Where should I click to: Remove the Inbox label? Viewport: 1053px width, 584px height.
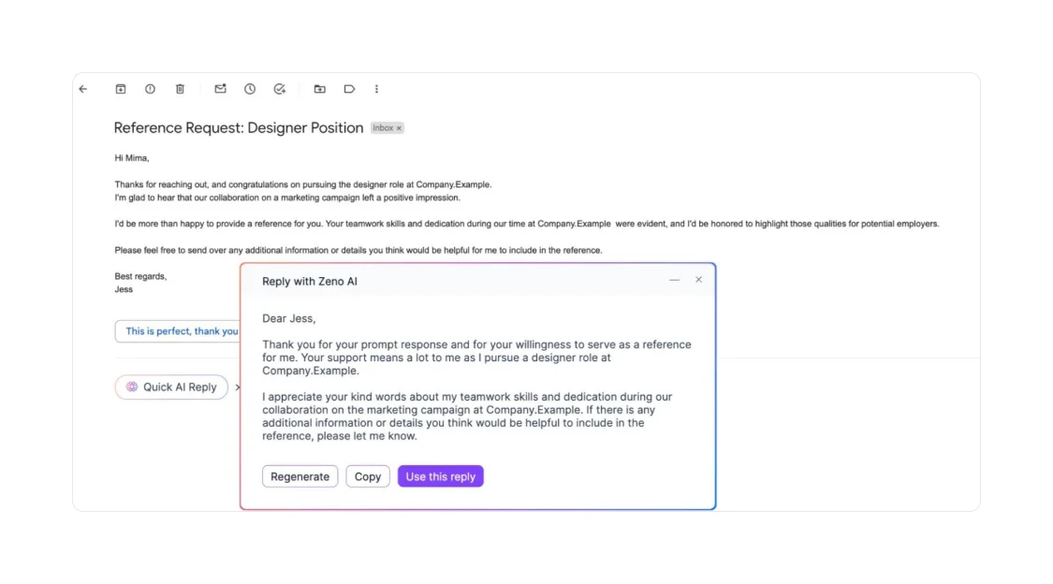[x=399, y=128]
